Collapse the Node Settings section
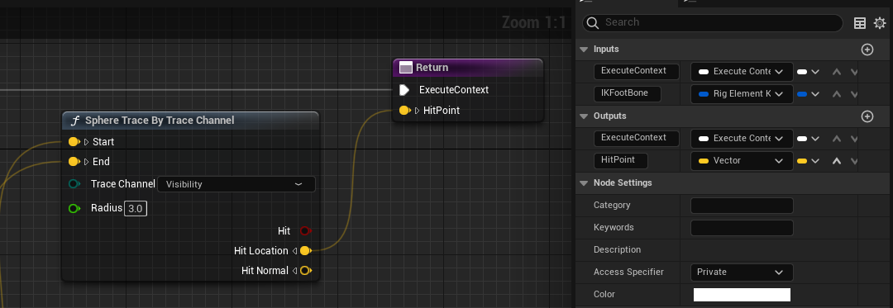 (x=583, y=183)
